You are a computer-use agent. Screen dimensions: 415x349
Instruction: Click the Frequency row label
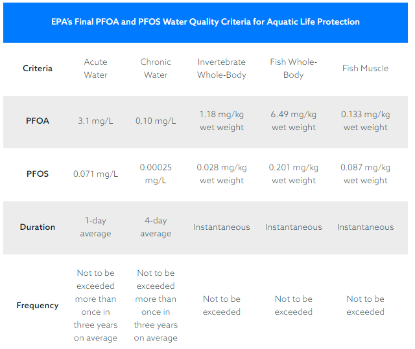(38, 306)
